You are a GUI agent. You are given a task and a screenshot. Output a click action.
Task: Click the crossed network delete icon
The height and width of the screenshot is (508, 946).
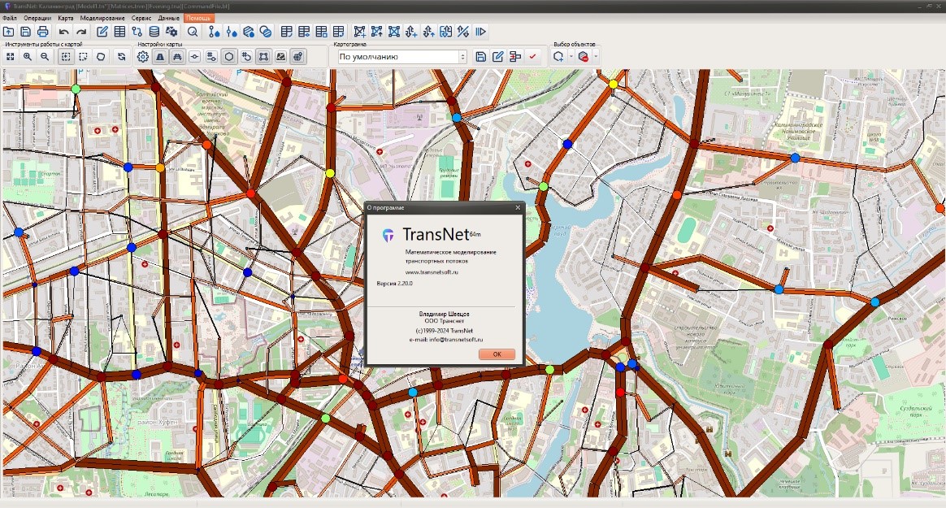394,32
